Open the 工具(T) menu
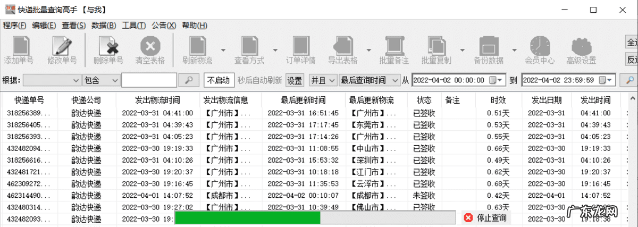 [x=134, y=26]
